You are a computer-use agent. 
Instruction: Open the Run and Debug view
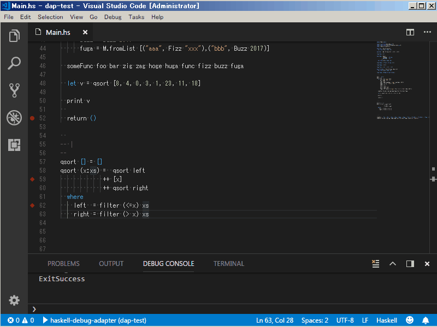click(x=14, y=117)
